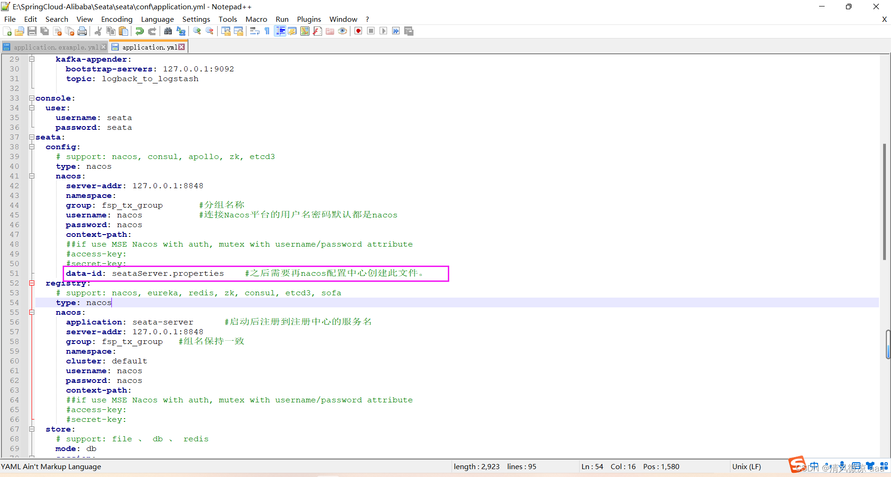
Task: Click Unix (LF) in status bar
Action: (746, 466)
